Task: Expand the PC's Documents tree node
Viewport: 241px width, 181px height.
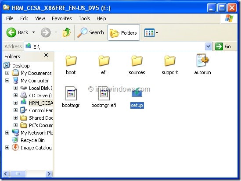Action: click(15, 125)
